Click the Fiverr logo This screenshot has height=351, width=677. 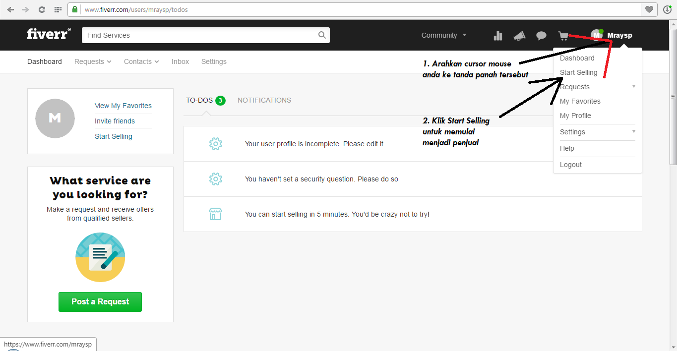pos(49,34)
